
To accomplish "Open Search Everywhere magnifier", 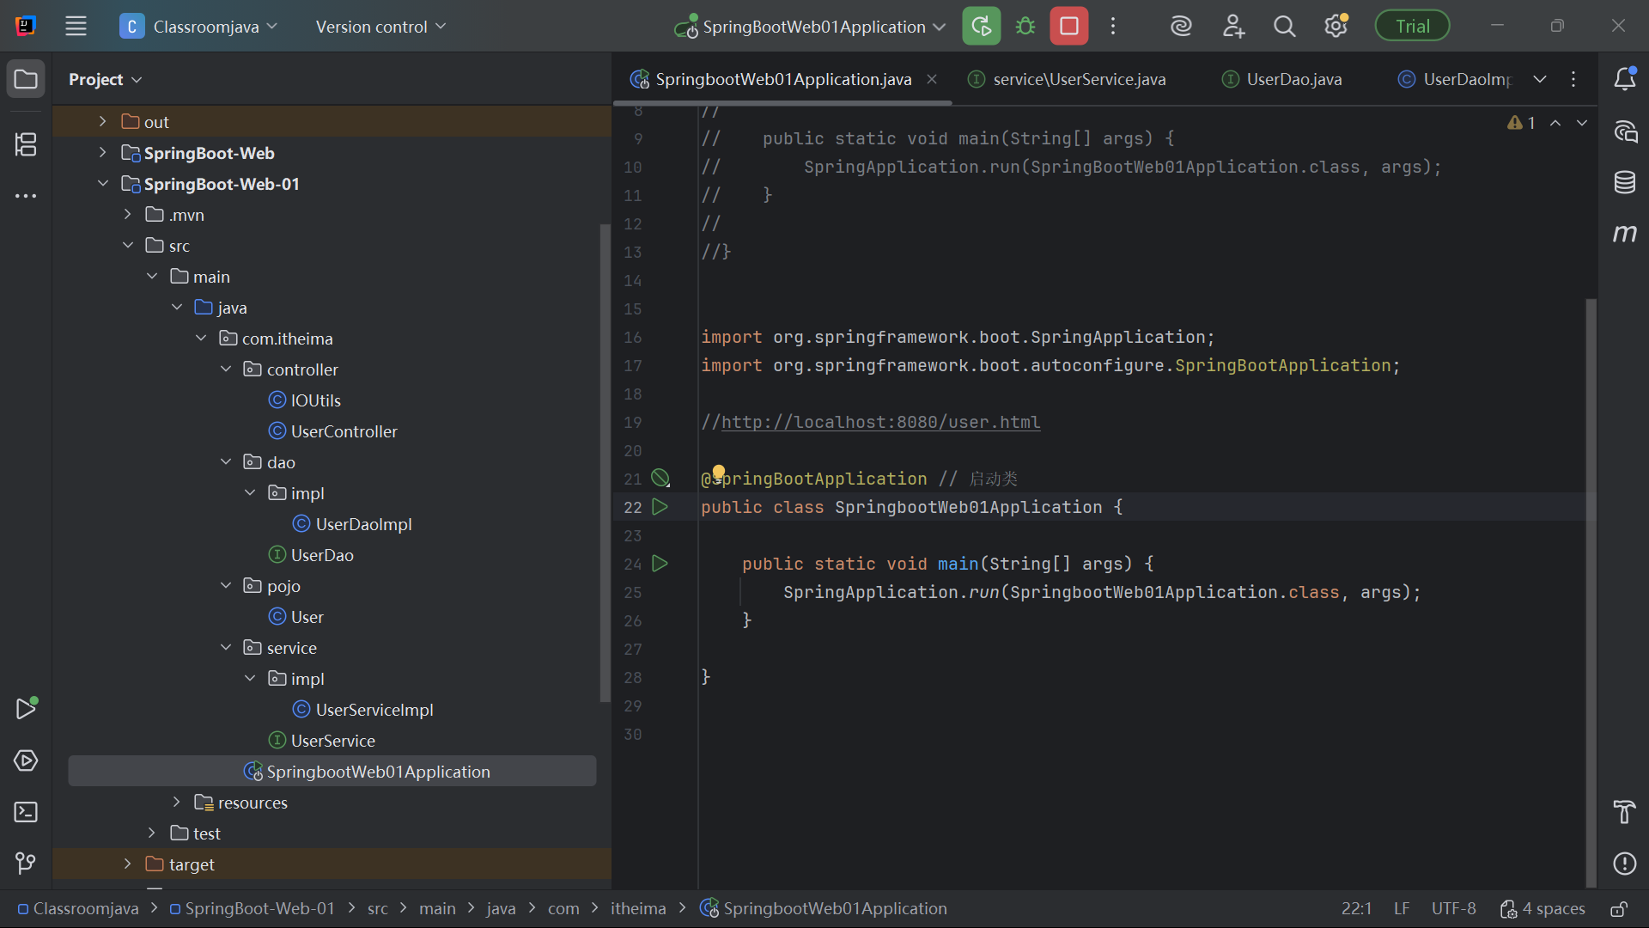I will tap(1284, 27).
